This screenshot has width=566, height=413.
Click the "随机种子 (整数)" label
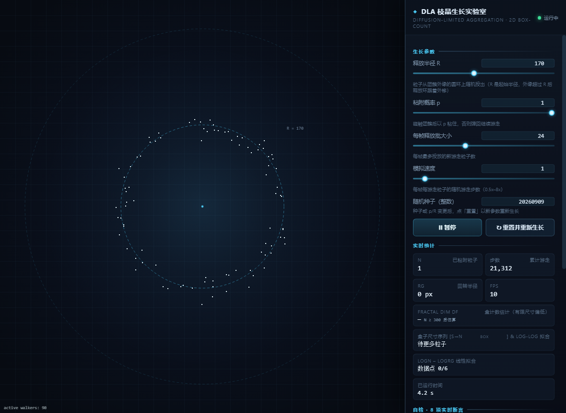[434, 202]
